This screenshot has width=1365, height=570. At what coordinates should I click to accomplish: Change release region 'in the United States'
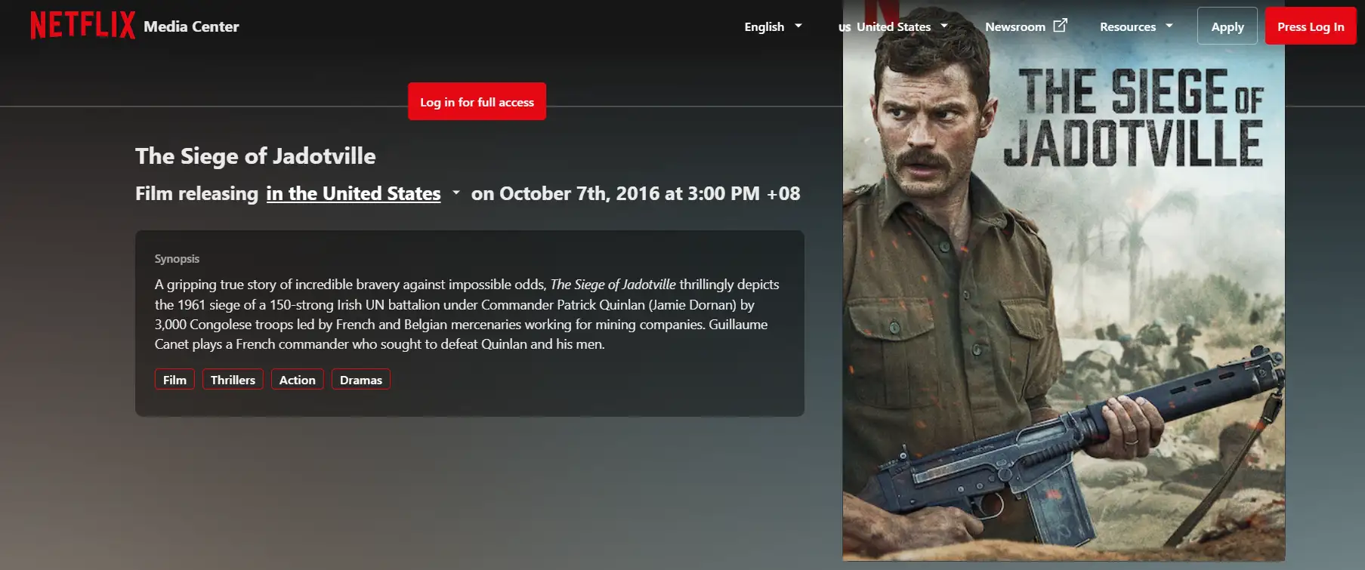coord(354,194)
